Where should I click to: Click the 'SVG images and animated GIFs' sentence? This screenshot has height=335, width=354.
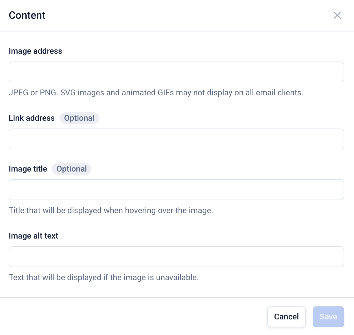click(117, 93)
